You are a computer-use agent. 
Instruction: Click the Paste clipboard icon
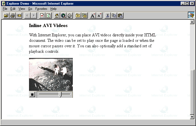pos(120,16)
